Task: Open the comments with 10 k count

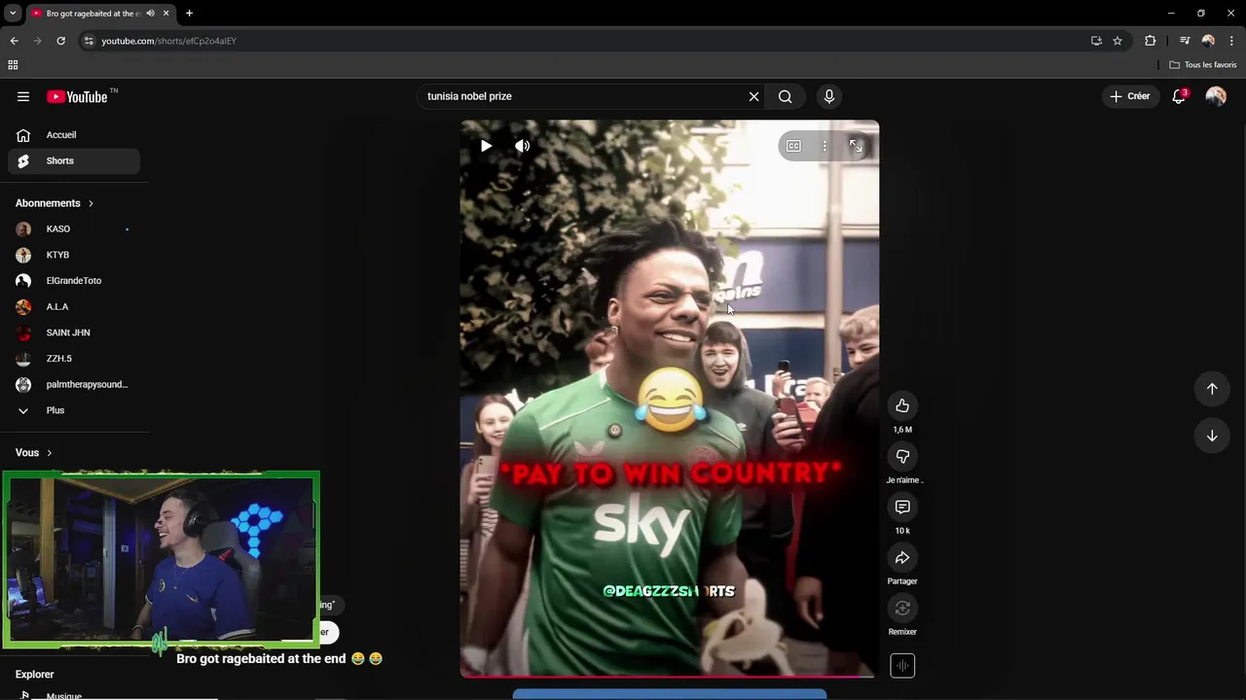Action: pyautogui.click(x=902, y=507)
